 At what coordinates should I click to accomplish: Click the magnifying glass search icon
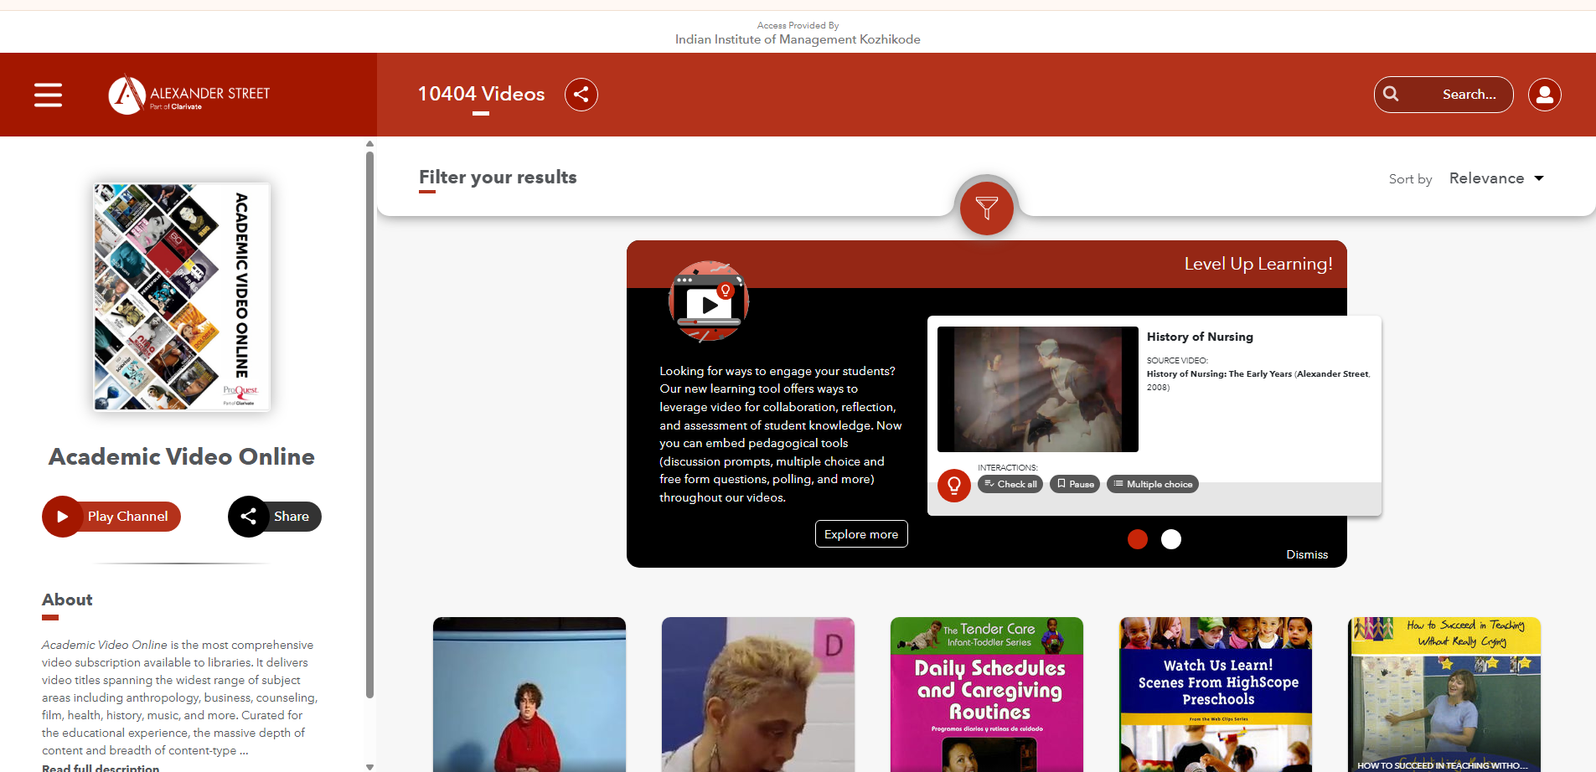pos(1392,95)
